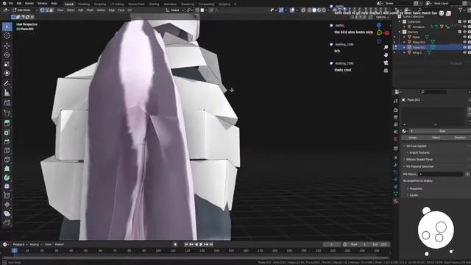The image size is (471, 265).
Task: Open the Render properties tab icon
Action: (x=396, y=110)
